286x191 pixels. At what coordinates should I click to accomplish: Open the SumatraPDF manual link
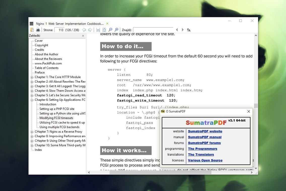[205, 137]
